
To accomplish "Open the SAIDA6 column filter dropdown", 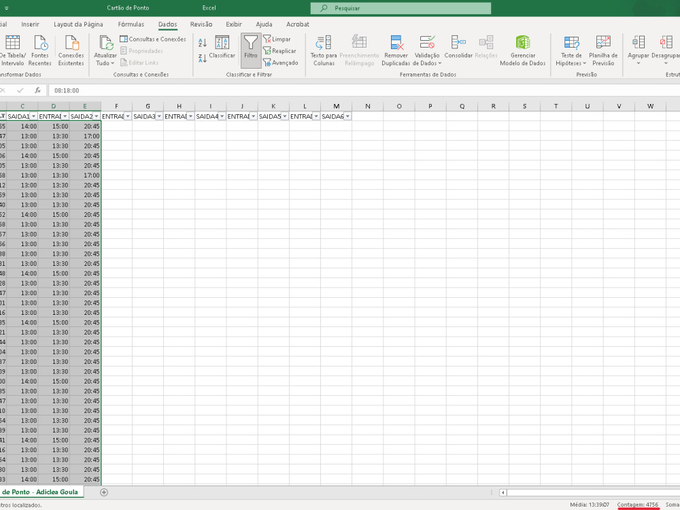I will click(x=347, y=116).
